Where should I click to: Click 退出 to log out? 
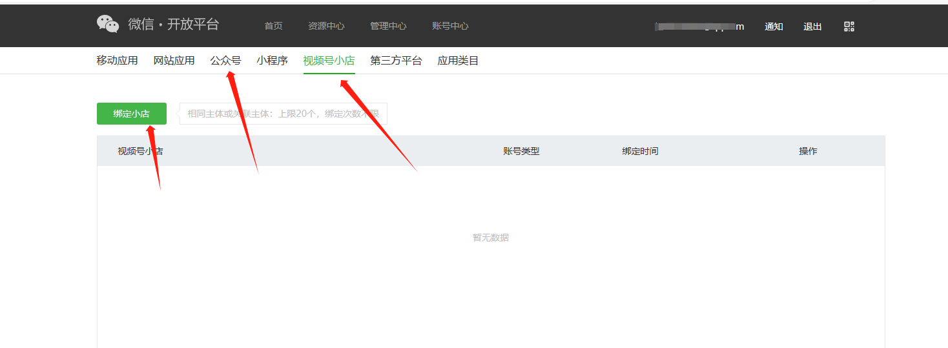pos(812,26)
